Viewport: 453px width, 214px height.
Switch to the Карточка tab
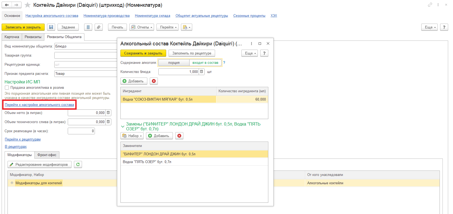pyautogui.click(x=12, y=37)
